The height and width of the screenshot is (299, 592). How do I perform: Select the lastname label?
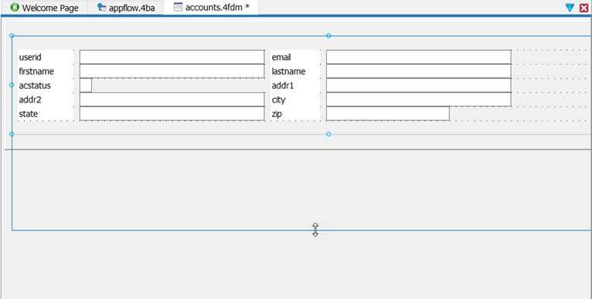point(288,72)
